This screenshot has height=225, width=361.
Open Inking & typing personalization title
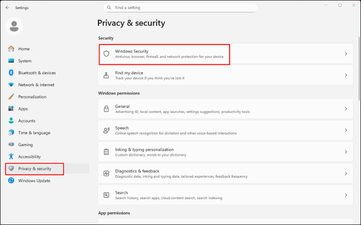click(144, 149)
